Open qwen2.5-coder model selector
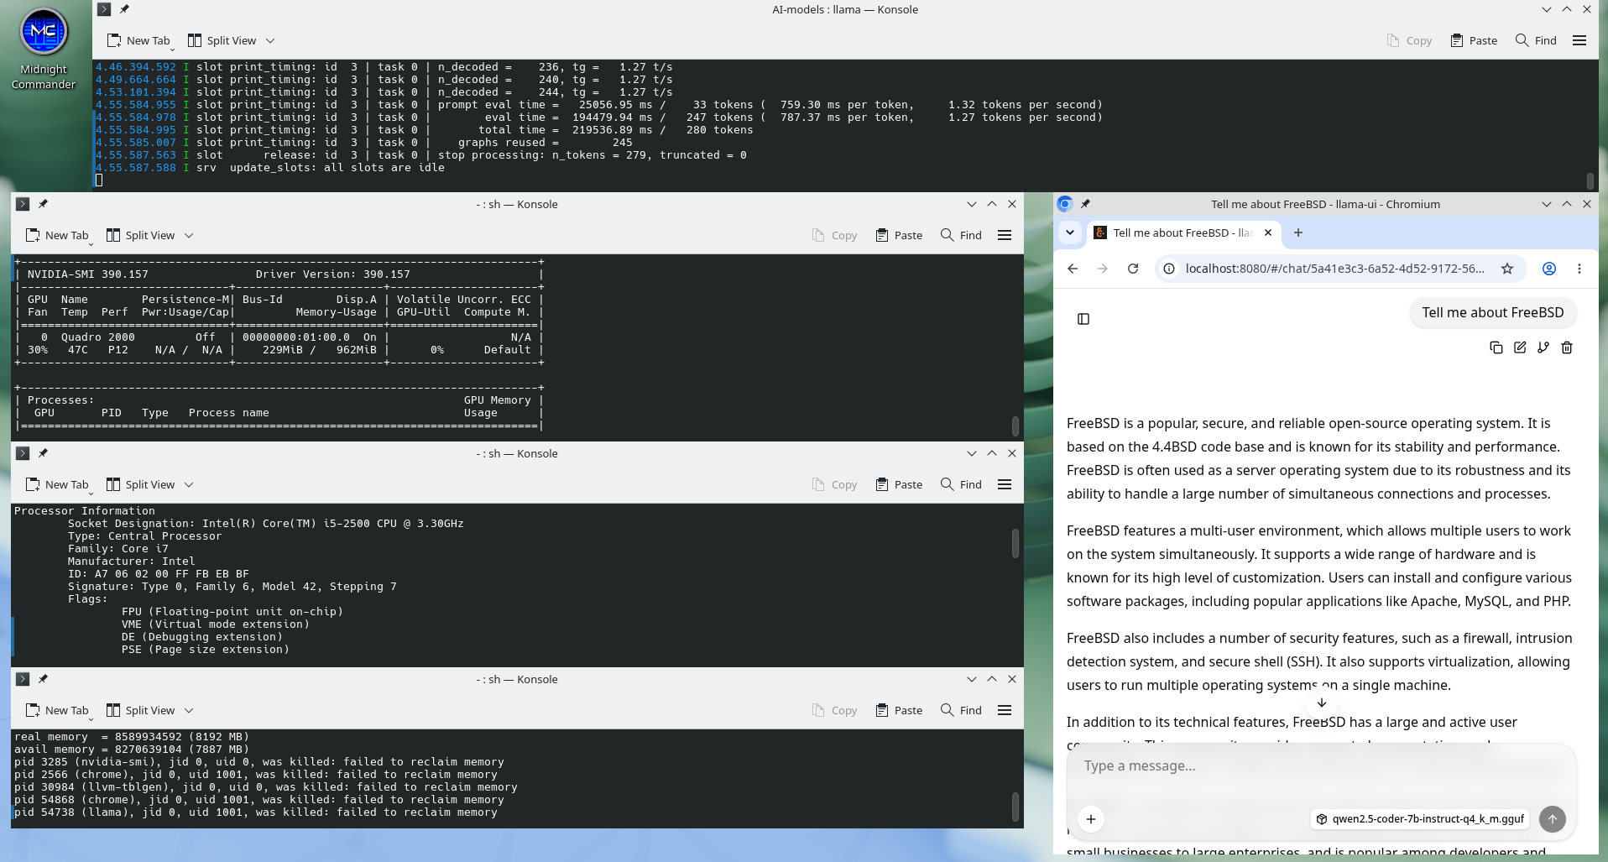 [1420, 819]
